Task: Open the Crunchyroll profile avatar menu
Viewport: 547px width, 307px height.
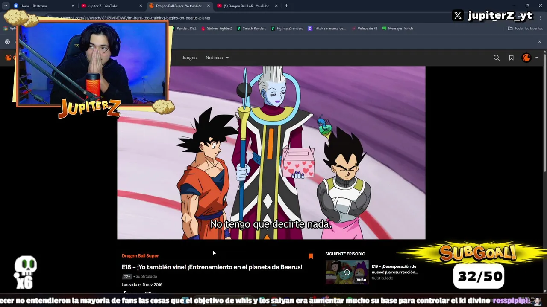Action: tap(526, 58)
